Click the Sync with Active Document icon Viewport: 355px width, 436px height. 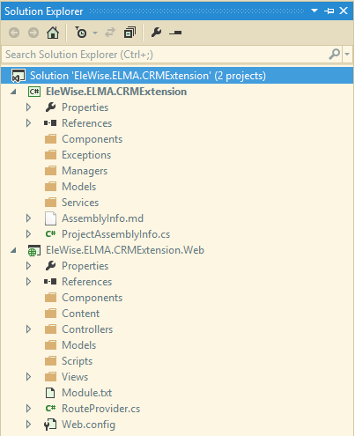(110, 33)
